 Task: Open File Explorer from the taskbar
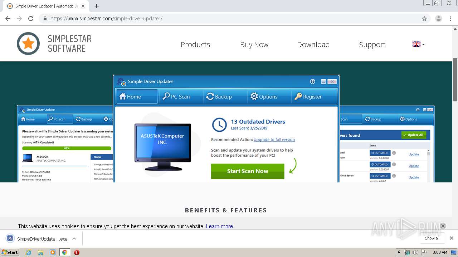(40, 252)
